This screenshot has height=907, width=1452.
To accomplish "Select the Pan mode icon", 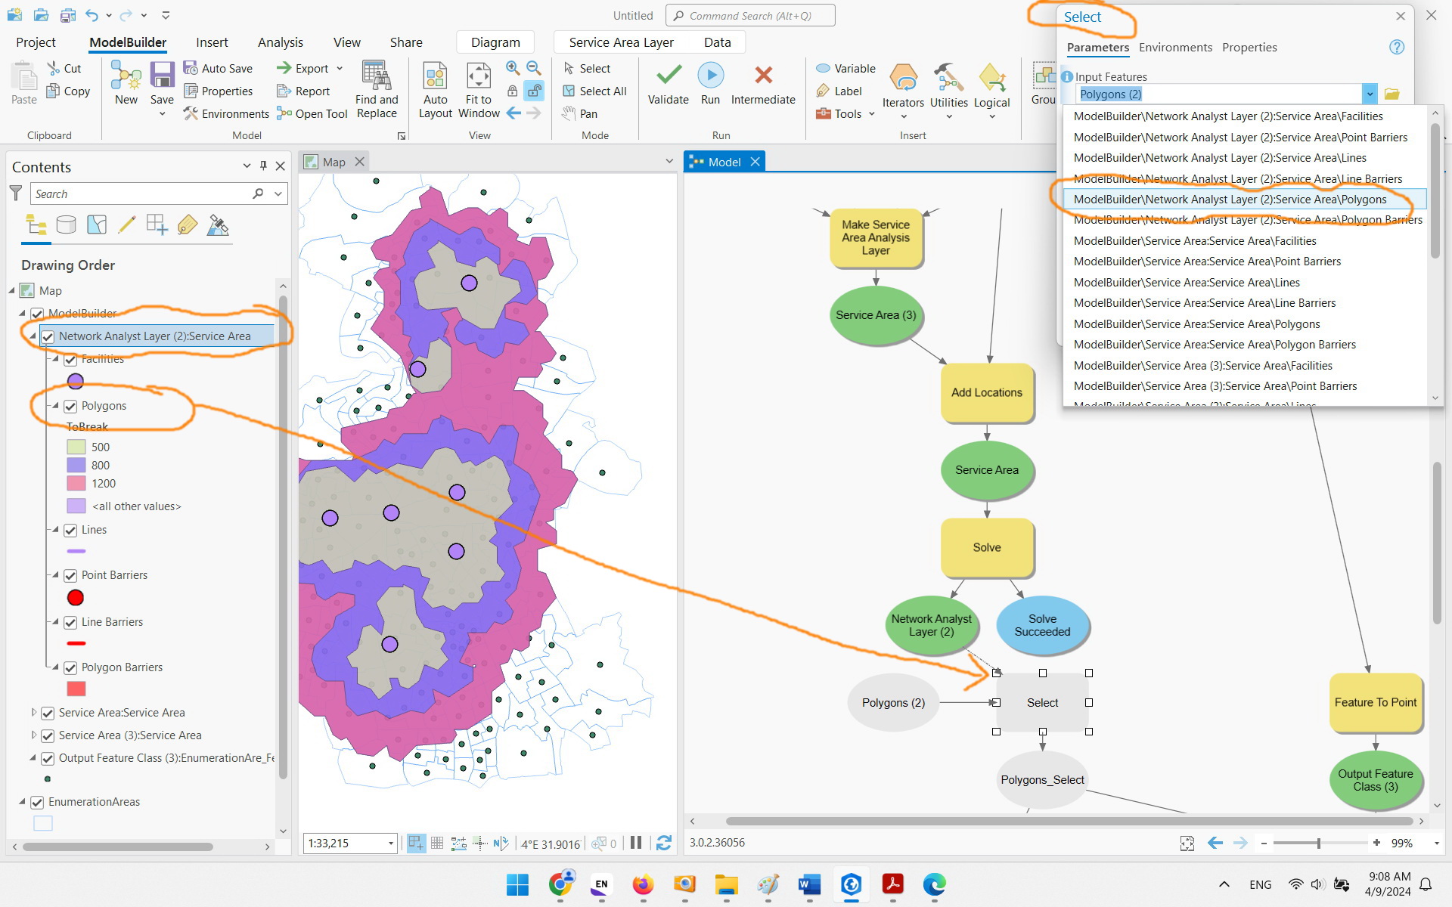I will tap(569, 113).
